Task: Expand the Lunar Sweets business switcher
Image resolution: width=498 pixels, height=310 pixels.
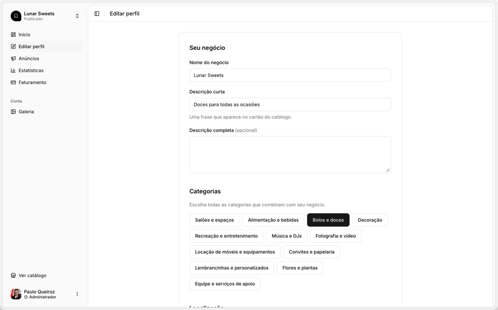Action: pyautogui.click(x=77, y=16)
